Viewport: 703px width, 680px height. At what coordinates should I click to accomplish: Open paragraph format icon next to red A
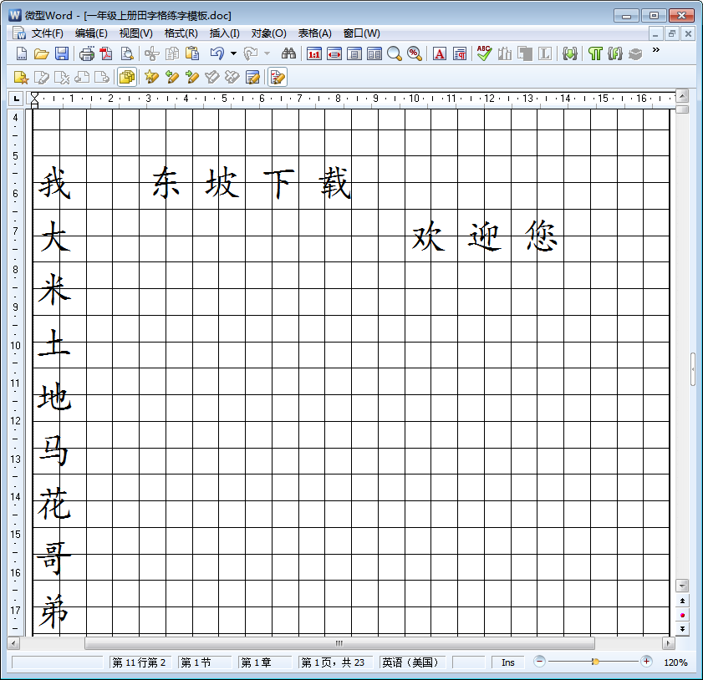[460, 53]
